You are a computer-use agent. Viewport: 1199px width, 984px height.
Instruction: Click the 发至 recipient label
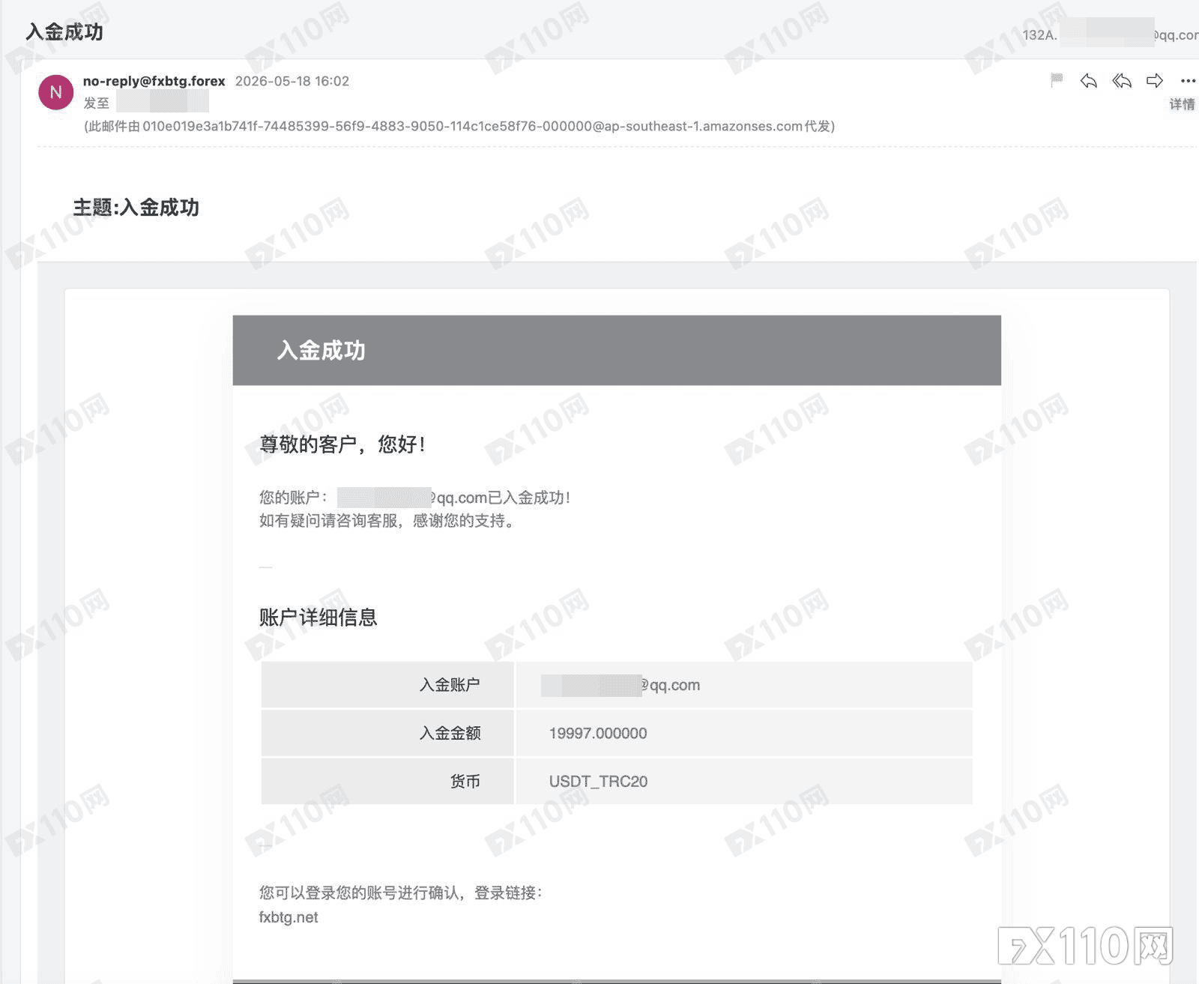pyautogui.click(x=96, y=103)
